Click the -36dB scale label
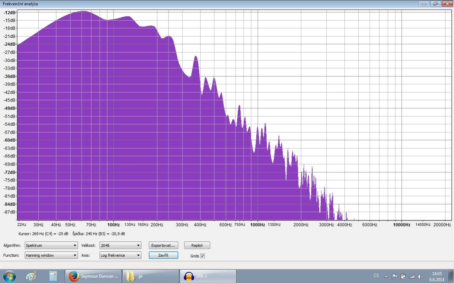 click(x=10, y=76)
